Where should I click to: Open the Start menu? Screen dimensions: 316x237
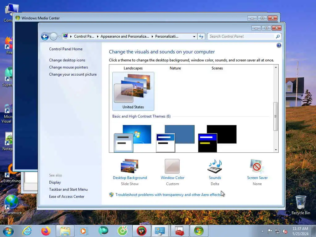click(x=8, y=231)
